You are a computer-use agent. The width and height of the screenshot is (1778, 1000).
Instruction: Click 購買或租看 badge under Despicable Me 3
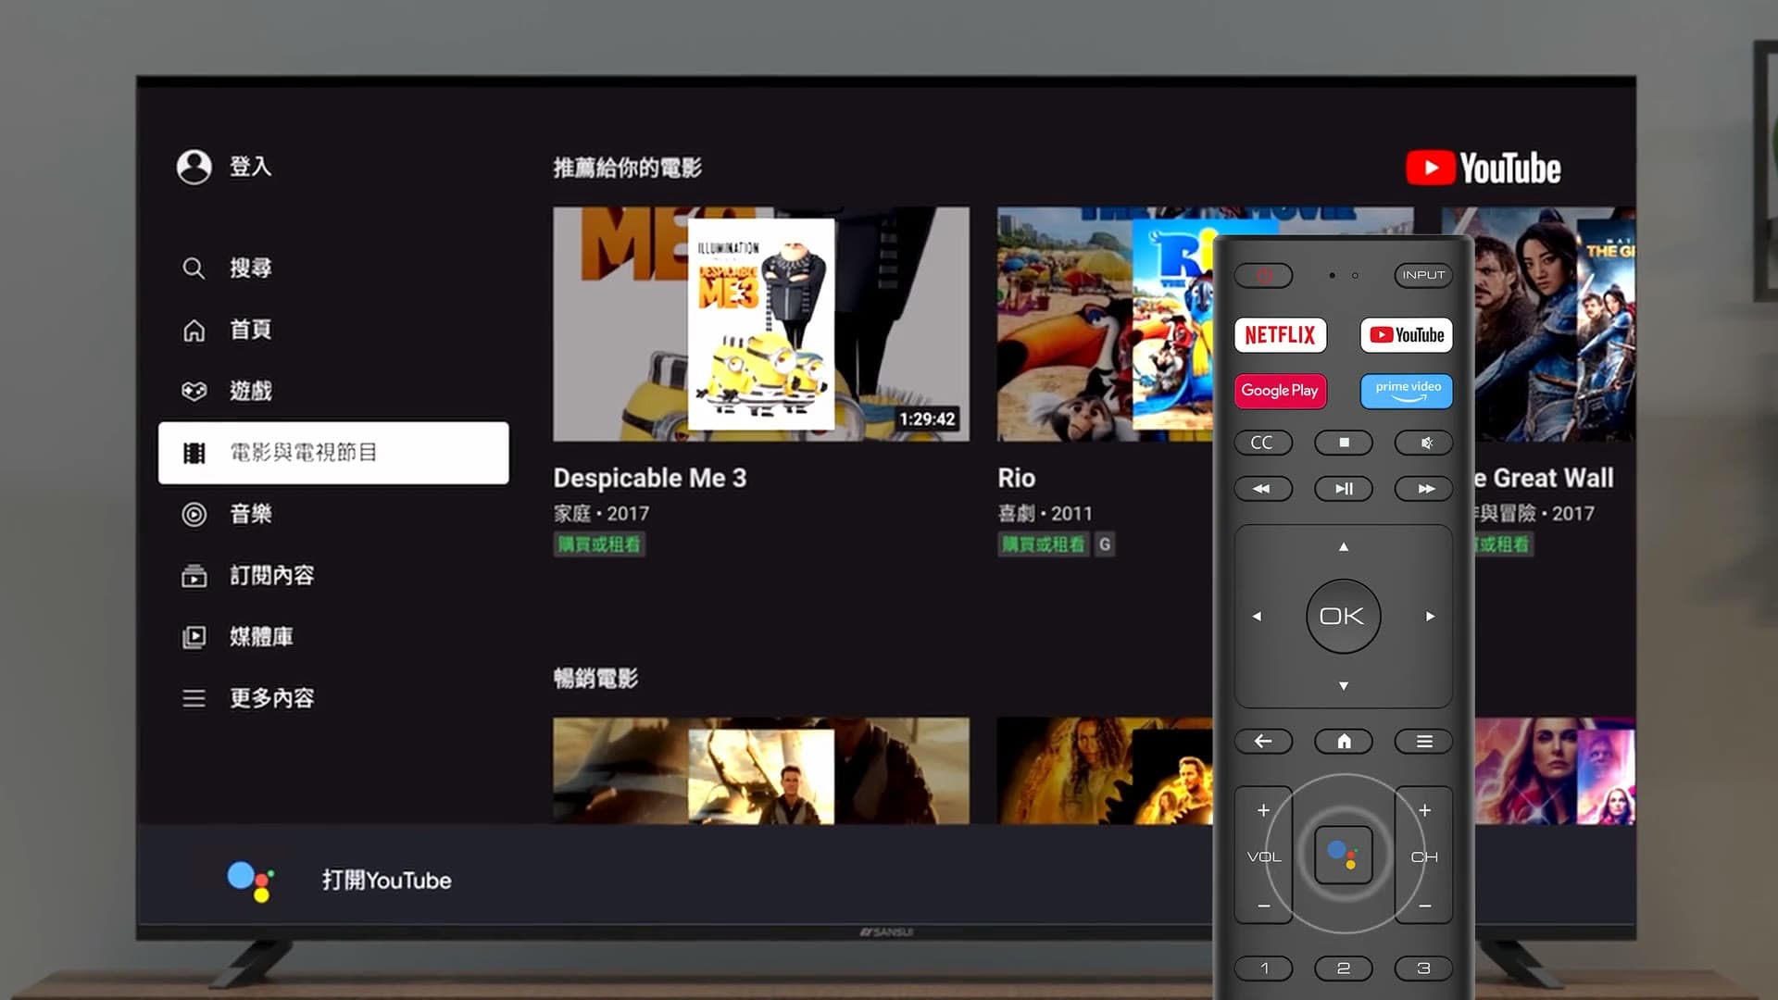coord(599,544)
